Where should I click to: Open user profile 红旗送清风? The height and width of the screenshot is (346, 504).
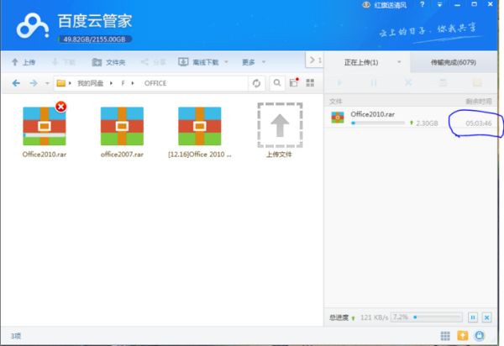[x=391, y=5]
